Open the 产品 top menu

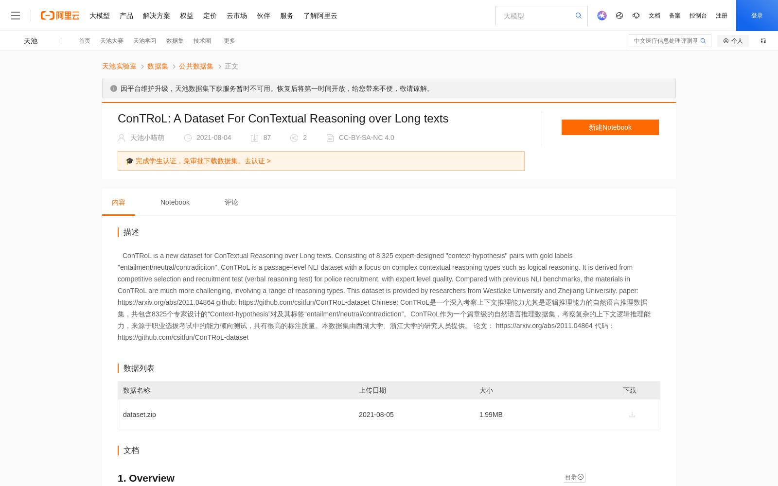[126, 16]
